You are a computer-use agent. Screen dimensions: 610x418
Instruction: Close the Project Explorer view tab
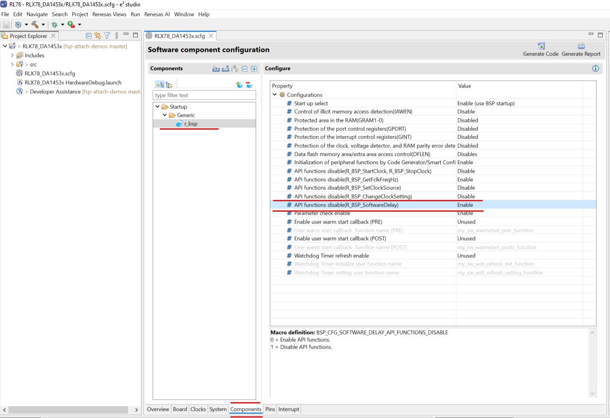pos(53,36)
